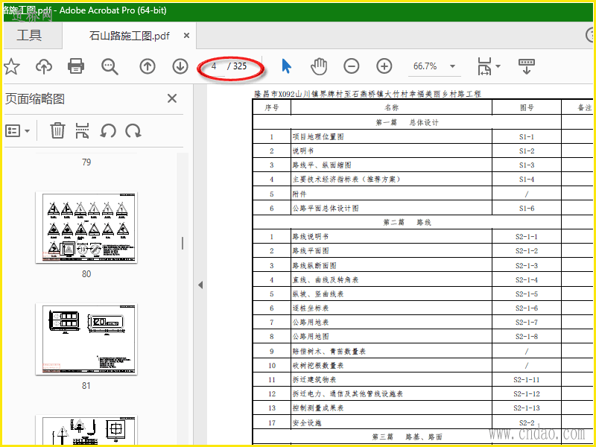Go to next page down arrow
Image resolution: width=596 pixels, height=447 pixels.
(x=180, y=66)
